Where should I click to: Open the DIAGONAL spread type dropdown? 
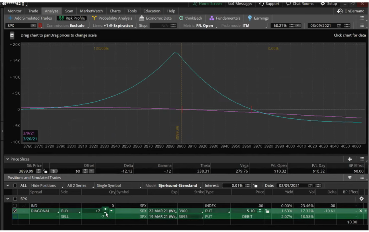(44, 211)
